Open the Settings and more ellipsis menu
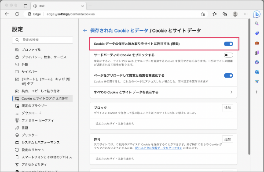264x172 pixels. point(246,14)
